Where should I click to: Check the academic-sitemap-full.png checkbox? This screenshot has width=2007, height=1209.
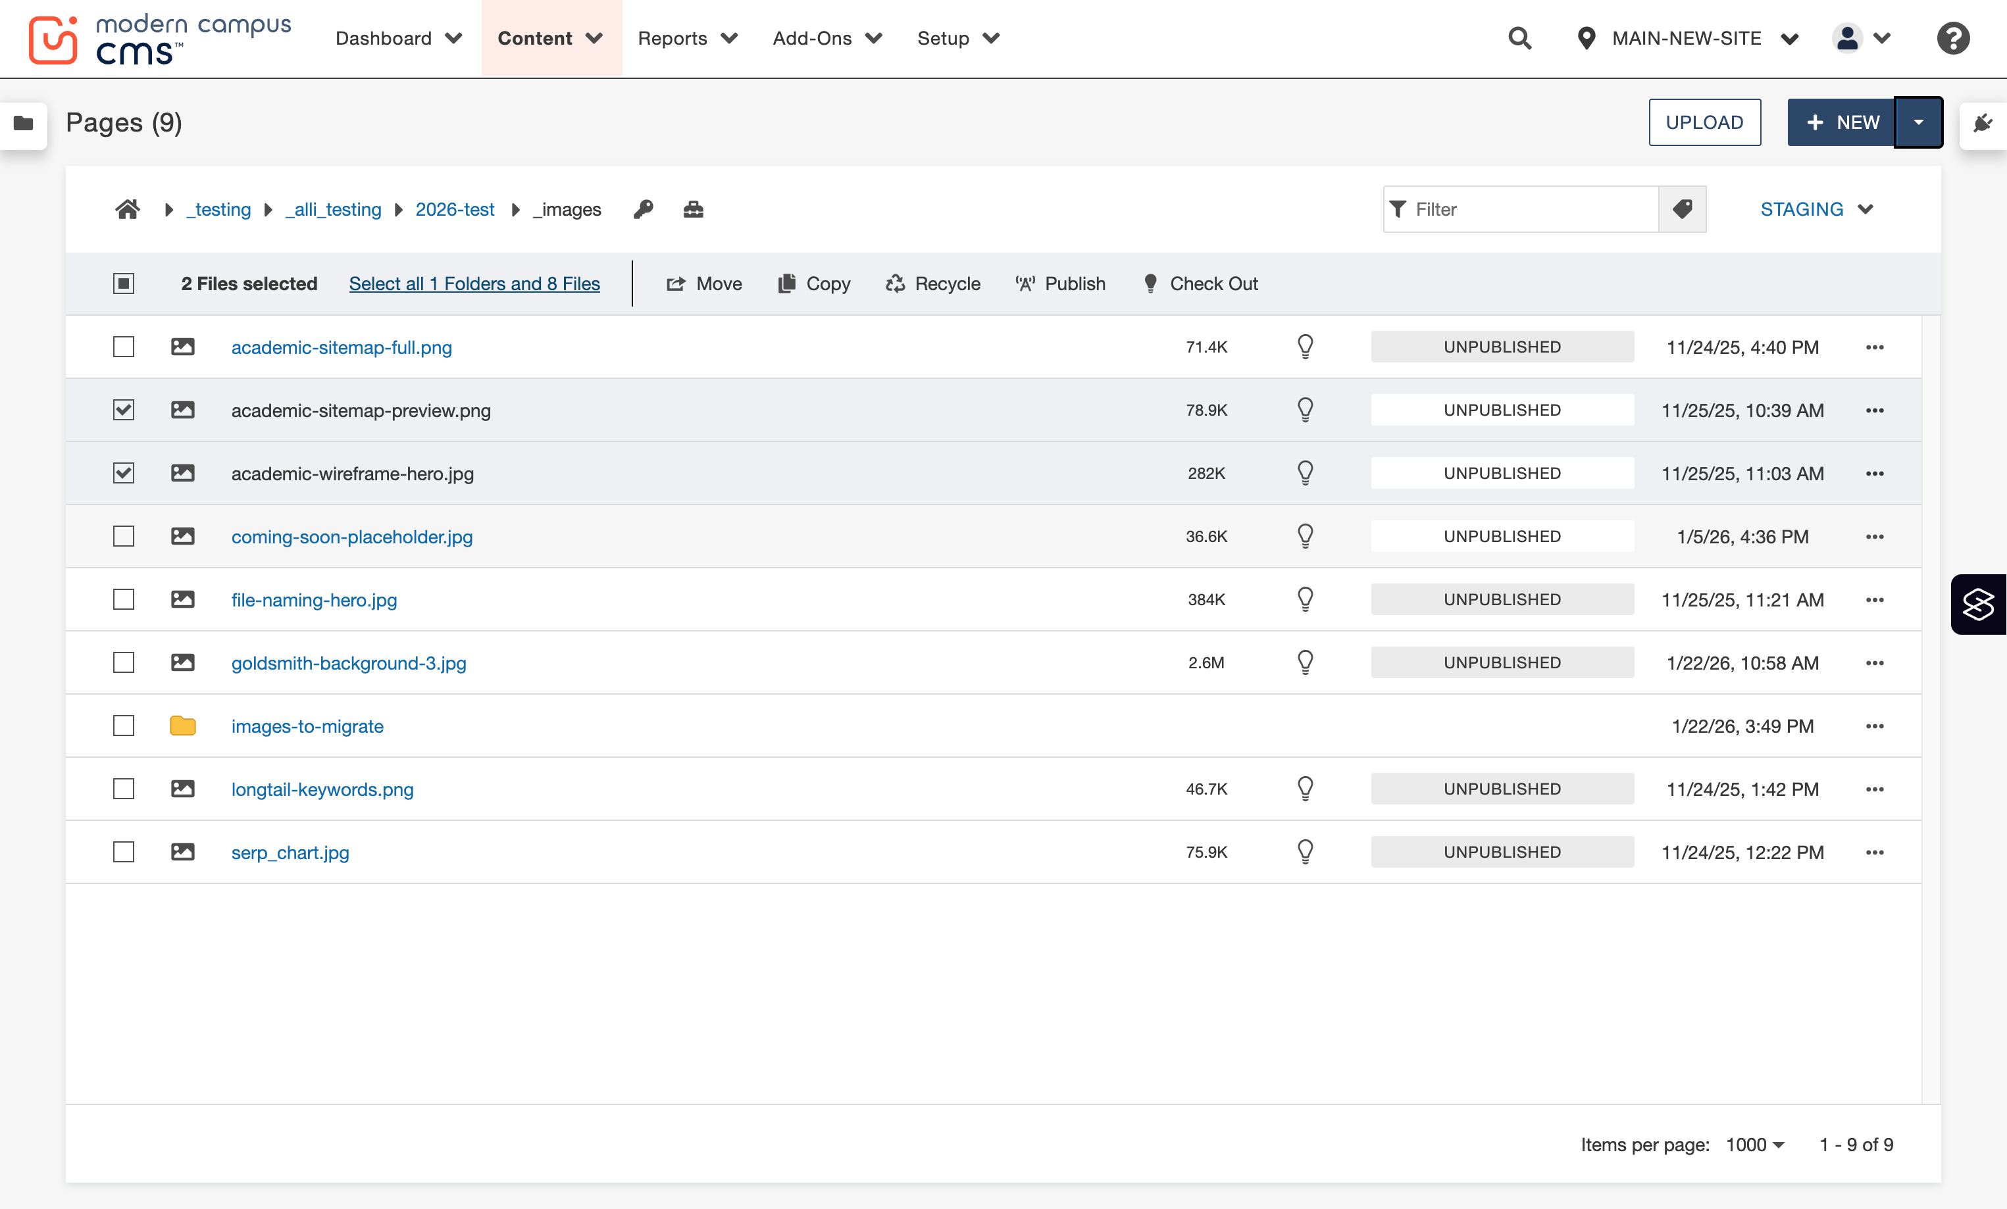[x=124, y=347]
